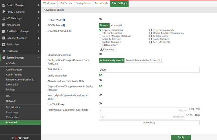Disable the Verify Installation switch

tap(100, 75)
